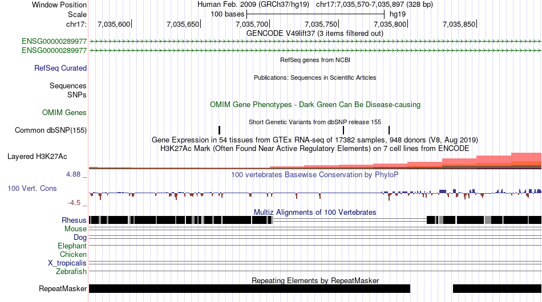Click the 4.88 conservation scale value
This screenshot has width=542, height=302.
click(x=73, y=174)
